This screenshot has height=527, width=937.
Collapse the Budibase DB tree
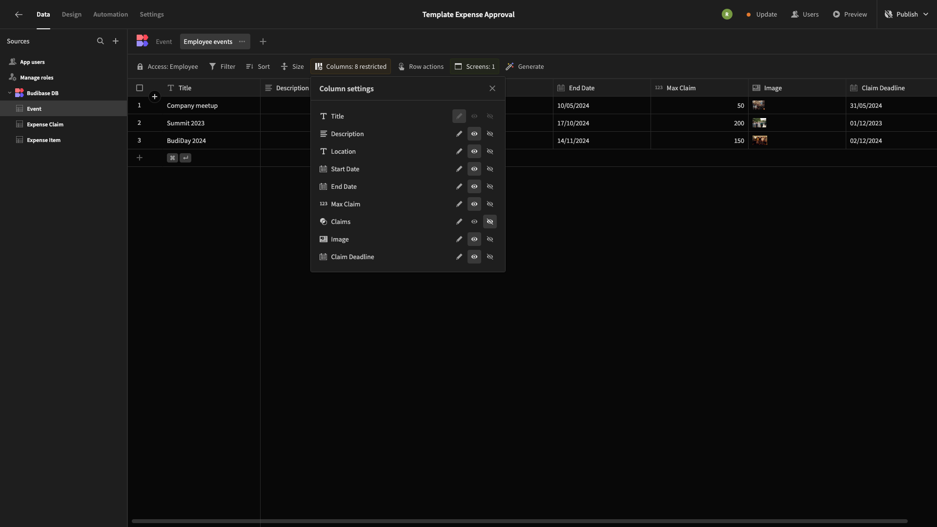[10, 93]
